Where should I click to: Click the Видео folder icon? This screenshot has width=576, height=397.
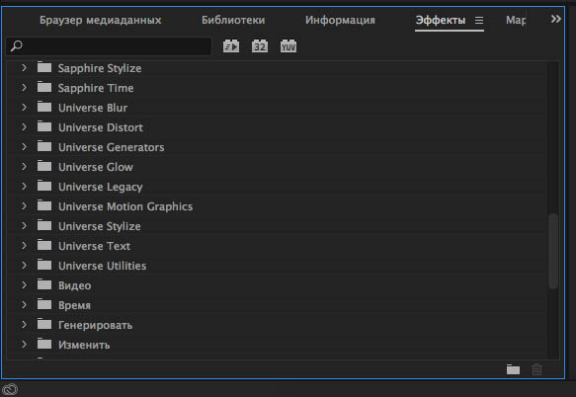point(44,284)
